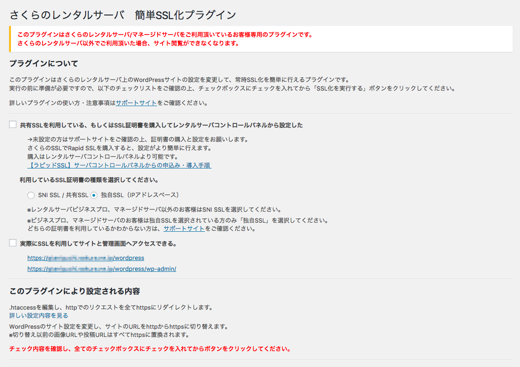520x367 pixels.
Task: Click the red チェック内容を確認し message at bottom
Action: point(150,349)
